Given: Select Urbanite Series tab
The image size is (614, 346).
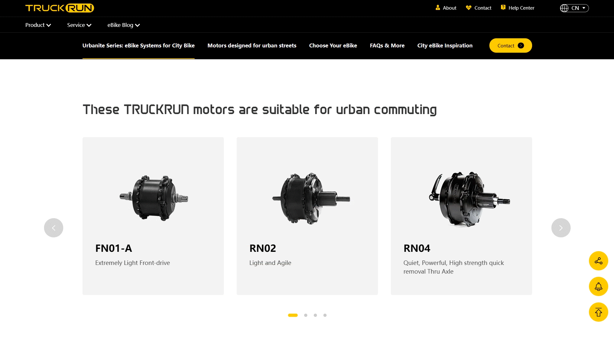Looking at the screenshot, I should click(138, 45).
